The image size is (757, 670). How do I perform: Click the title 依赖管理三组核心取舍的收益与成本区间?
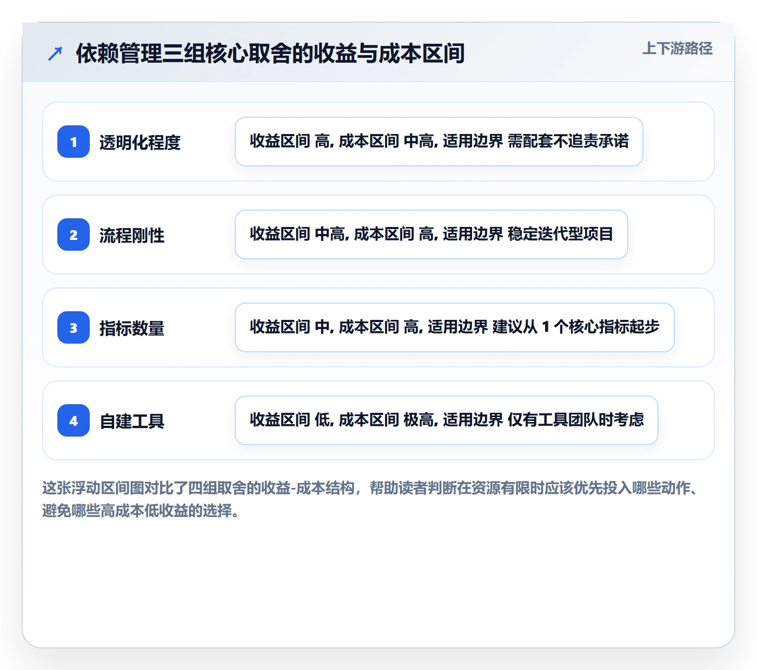pyautogui.click(x=270, y=53)
